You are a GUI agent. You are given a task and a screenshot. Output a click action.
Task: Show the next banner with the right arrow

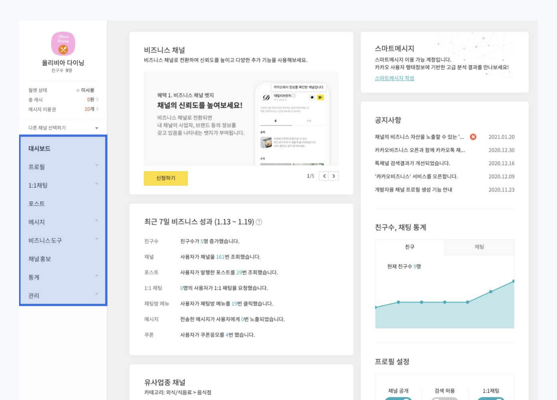pyautogui.click(x=333, y=176)
